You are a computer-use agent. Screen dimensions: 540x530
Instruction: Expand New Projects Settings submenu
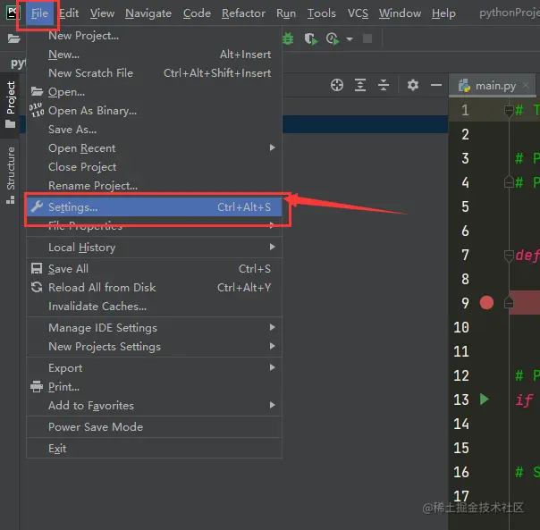[155, 347]
